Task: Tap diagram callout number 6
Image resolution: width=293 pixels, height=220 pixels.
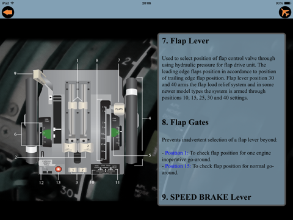Action: click(15, 134)
